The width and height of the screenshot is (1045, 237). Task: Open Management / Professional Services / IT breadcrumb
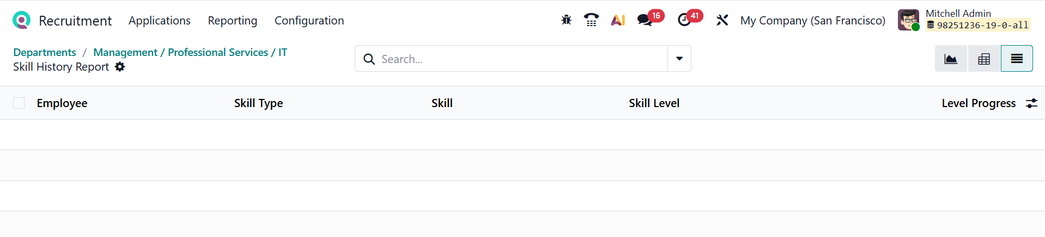[190, 52]
